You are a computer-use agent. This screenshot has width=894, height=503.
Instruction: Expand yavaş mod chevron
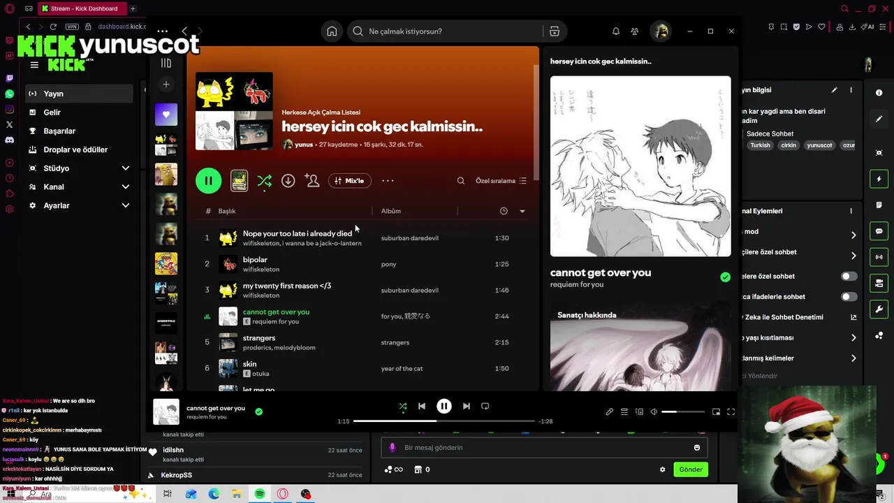pyautogui.click(x=853, y=235)
